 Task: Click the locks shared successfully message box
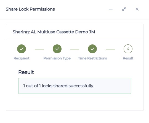point(75,86)
